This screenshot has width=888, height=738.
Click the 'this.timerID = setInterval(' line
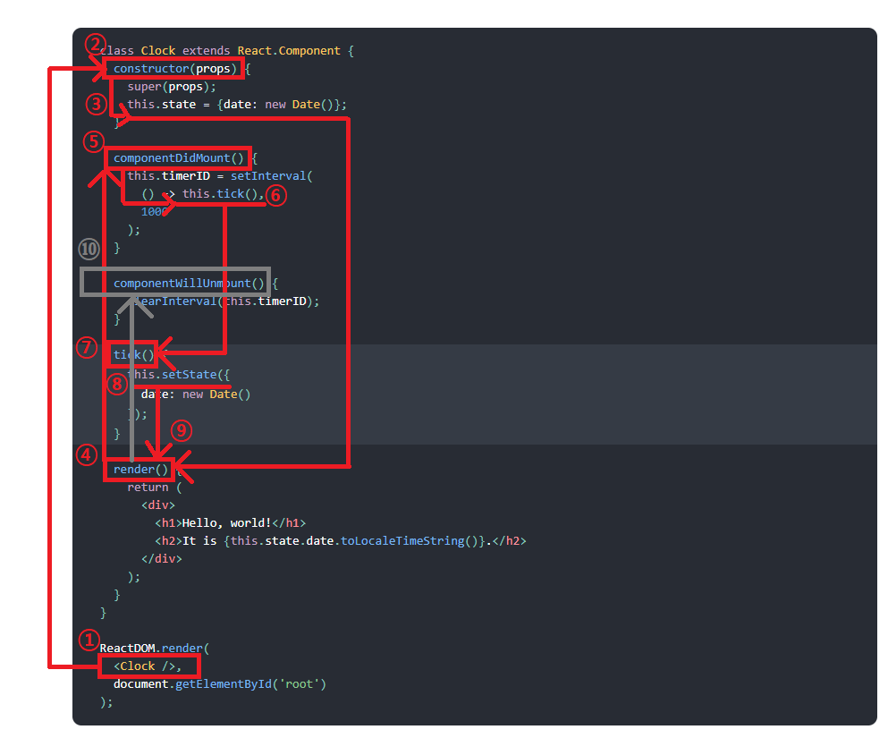(220, 176)
